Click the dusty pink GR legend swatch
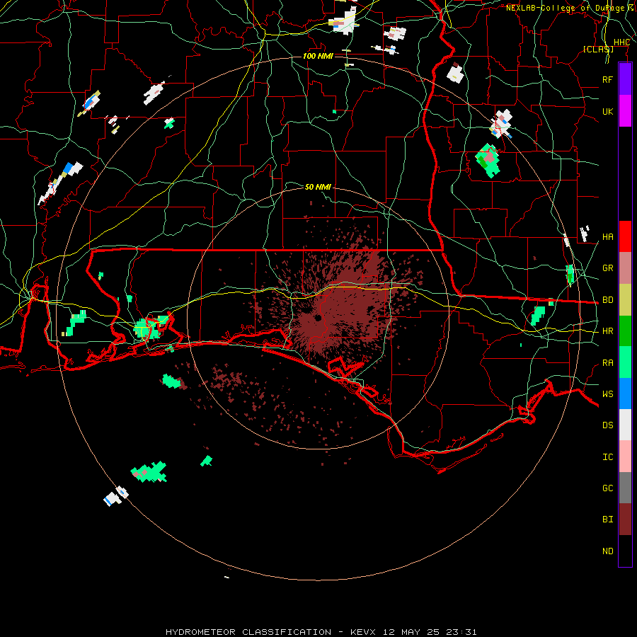 click(625, 268)
